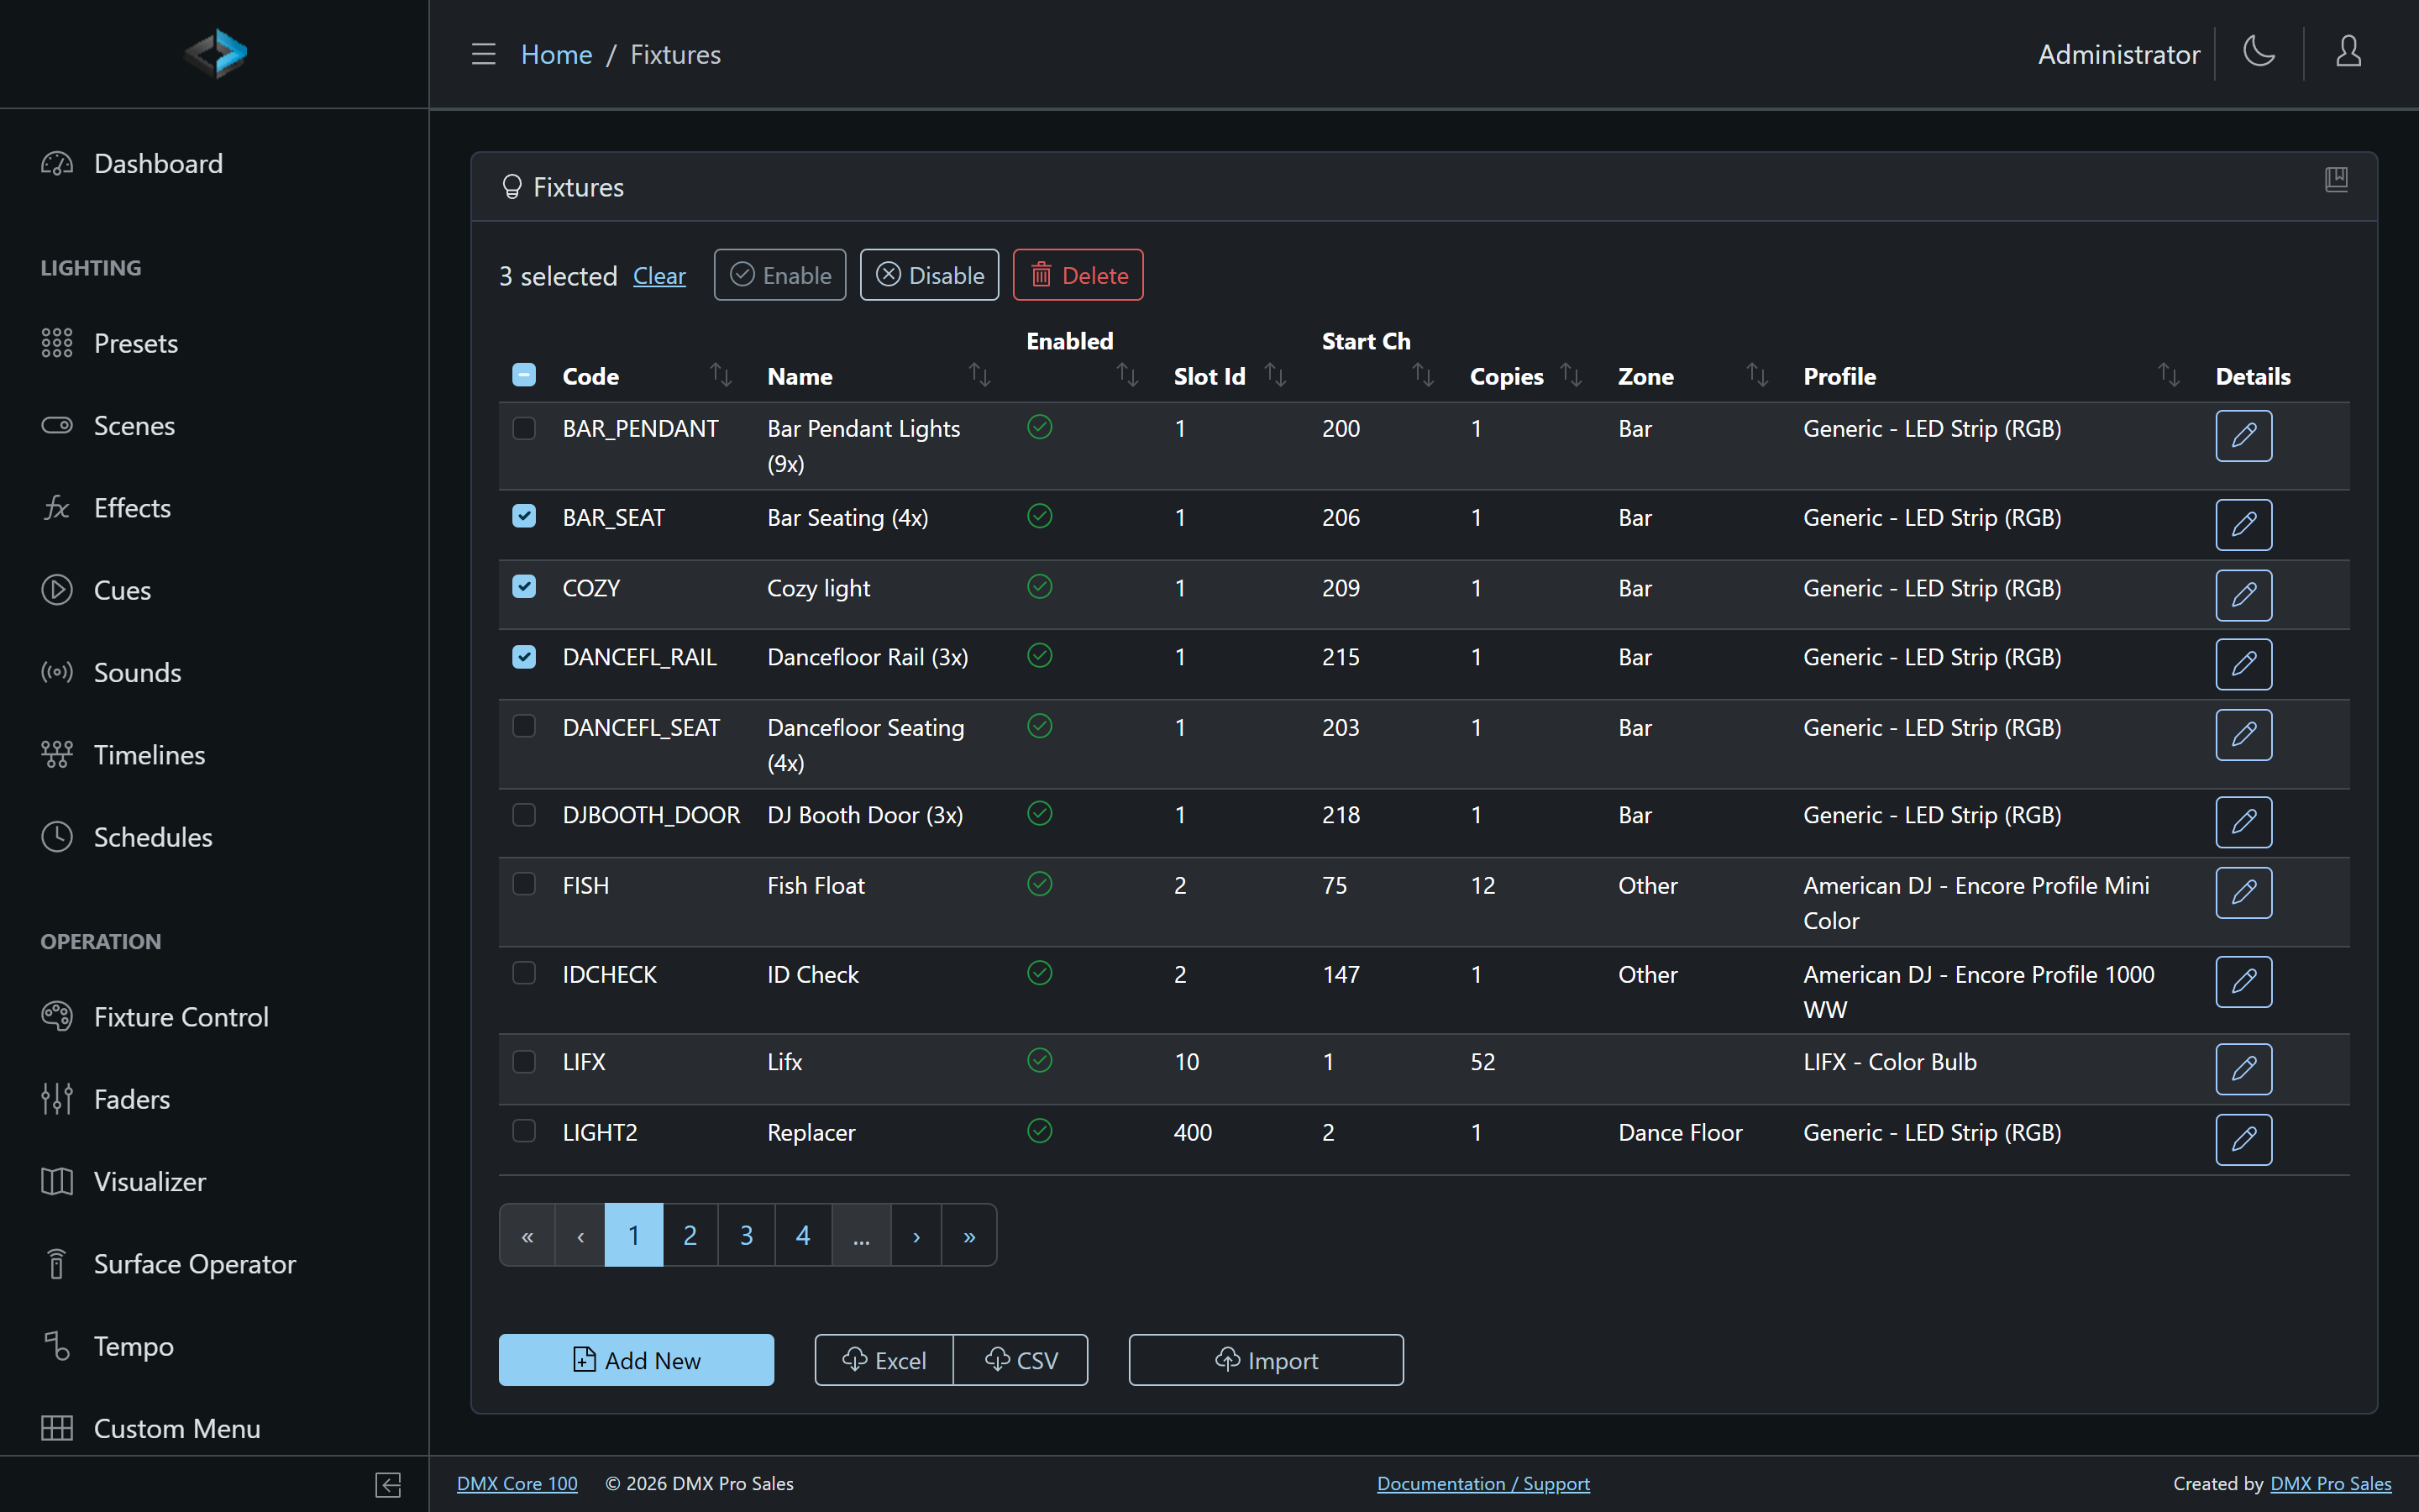Image resolution: width=2419 pixels, height=1512 pixels.
Task: Sort table by Copies column
Action: pos(1572,375)
